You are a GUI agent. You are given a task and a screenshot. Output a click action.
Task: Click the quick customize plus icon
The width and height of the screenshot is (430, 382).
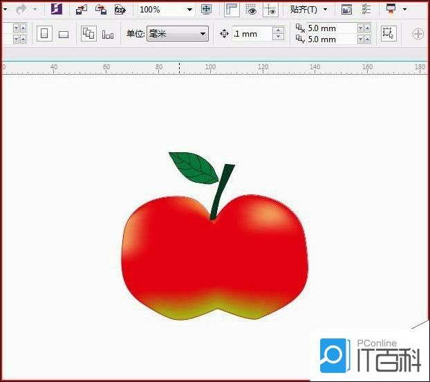point(418,34)
